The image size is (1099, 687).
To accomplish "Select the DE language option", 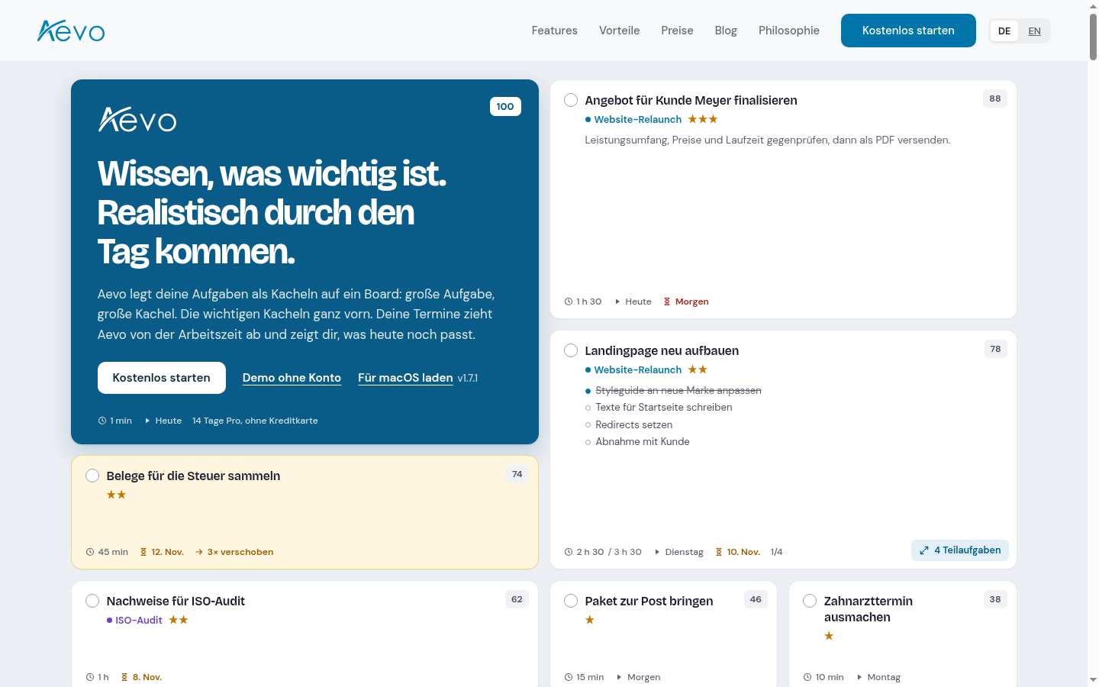I will click(1004, 31).
